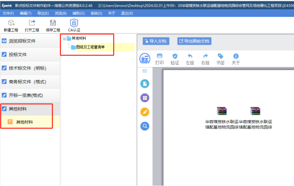Click the orange pen annotation icon
Viewport: 294px width, 186px height.
(x=145, y=112)
